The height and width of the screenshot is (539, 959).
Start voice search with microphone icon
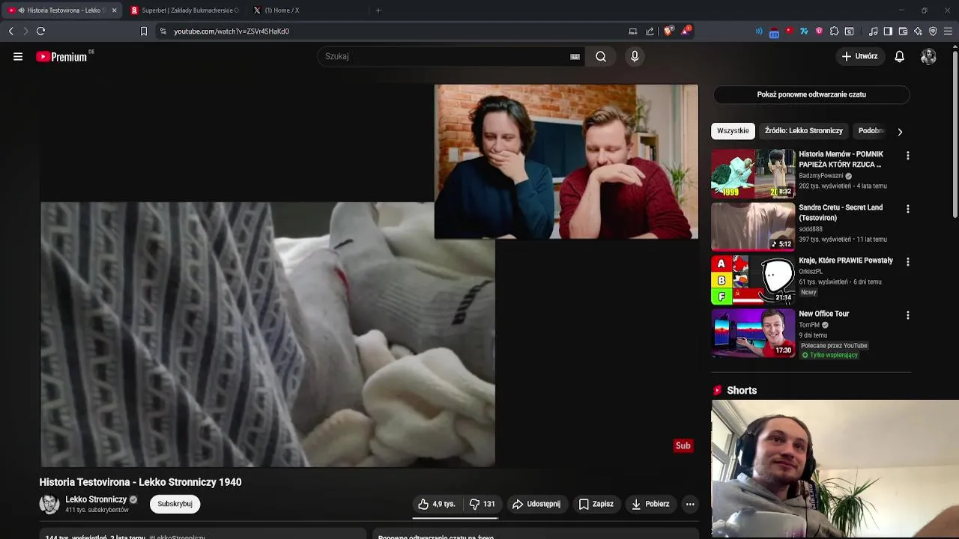pos(635,56)
